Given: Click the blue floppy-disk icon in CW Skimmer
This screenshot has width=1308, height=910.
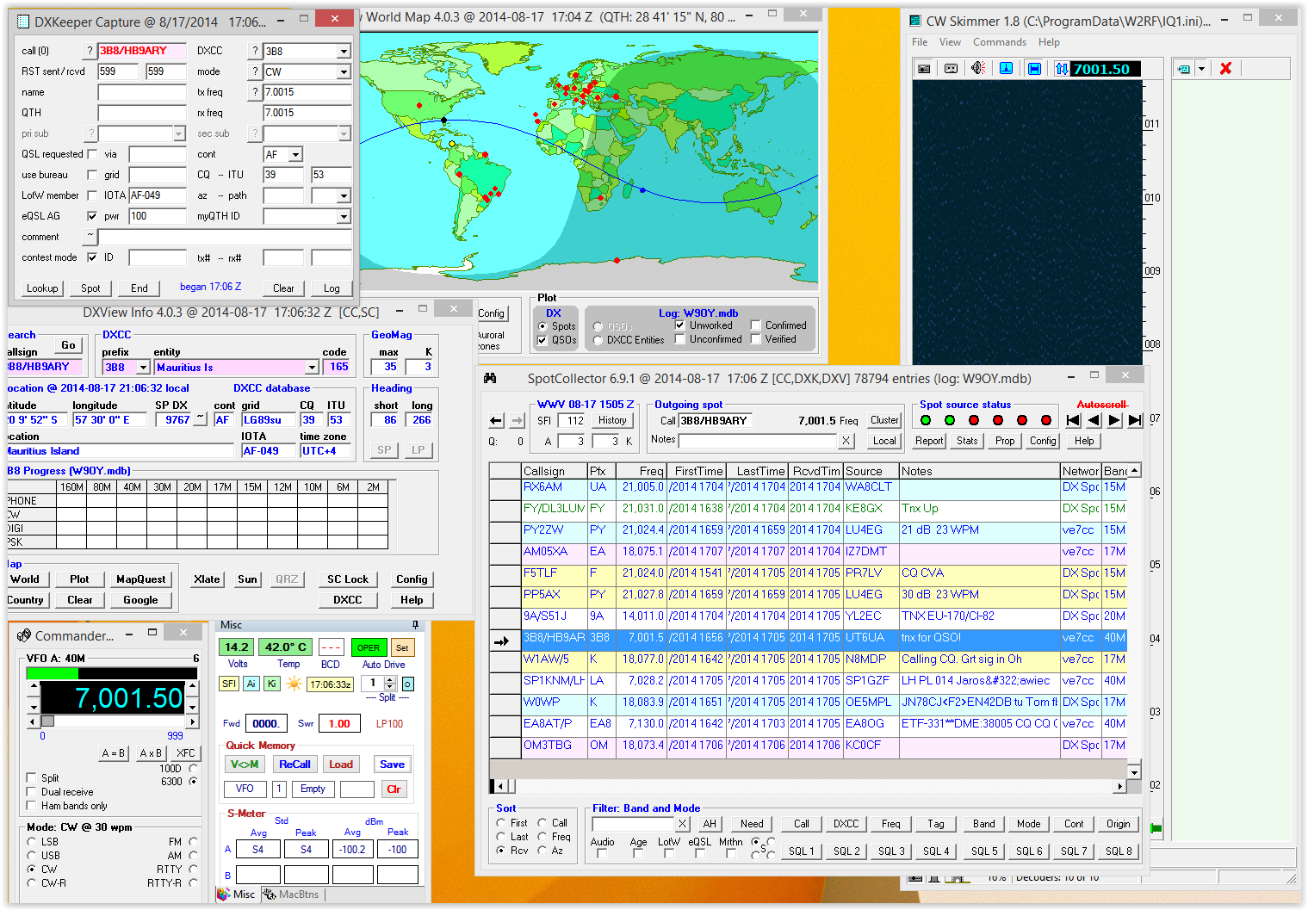Looking at the screenshot, I should pyautogui.click(x=1034, y=69).
